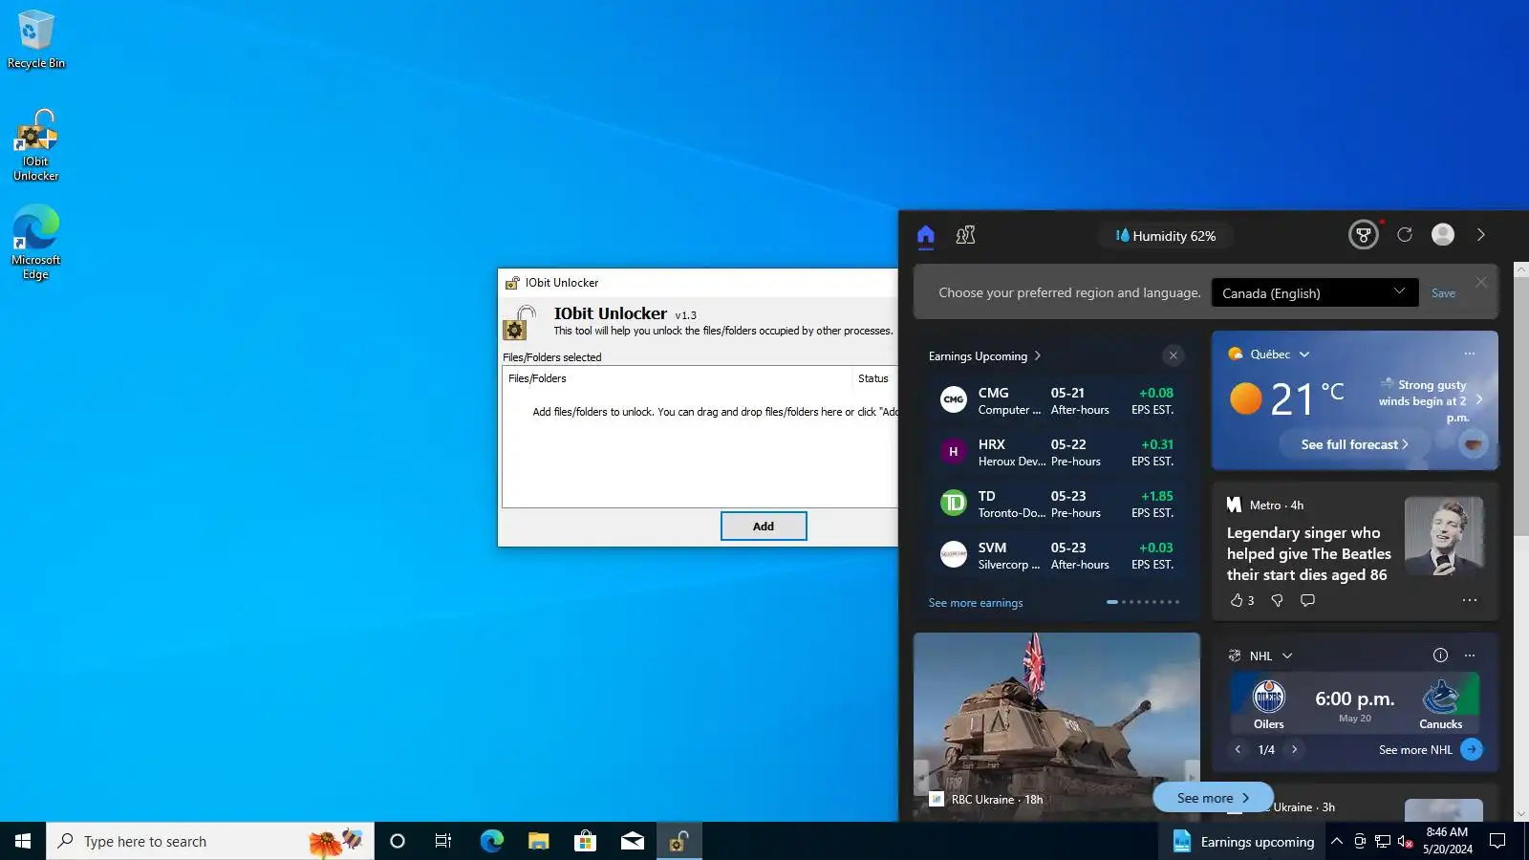Dislike the Metro Beatles news story
The image size is (1529, 860).
1277,600
